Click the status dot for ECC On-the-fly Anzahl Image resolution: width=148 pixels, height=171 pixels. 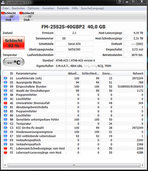pyautogui.click(x=6, y=128)
